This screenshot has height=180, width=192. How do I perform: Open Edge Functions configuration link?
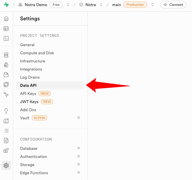[34, 173]
